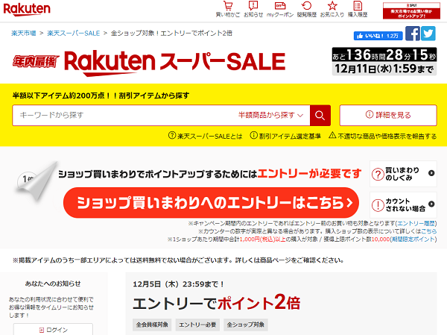
Task: Click the red magnifier search button
Action: (320, 116)
